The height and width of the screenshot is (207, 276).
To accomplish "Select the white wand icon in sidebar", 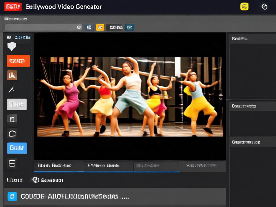I will [x=11, y=89].
